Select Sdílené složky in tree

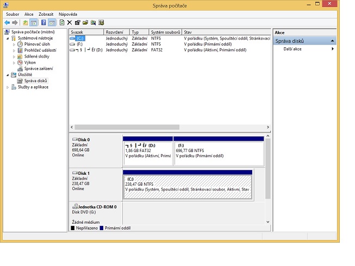36,56
